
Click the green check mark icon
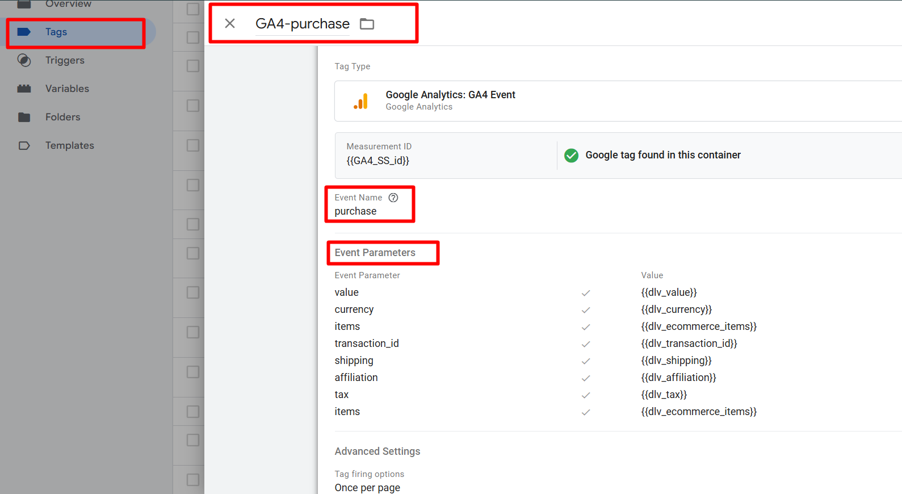571,155
